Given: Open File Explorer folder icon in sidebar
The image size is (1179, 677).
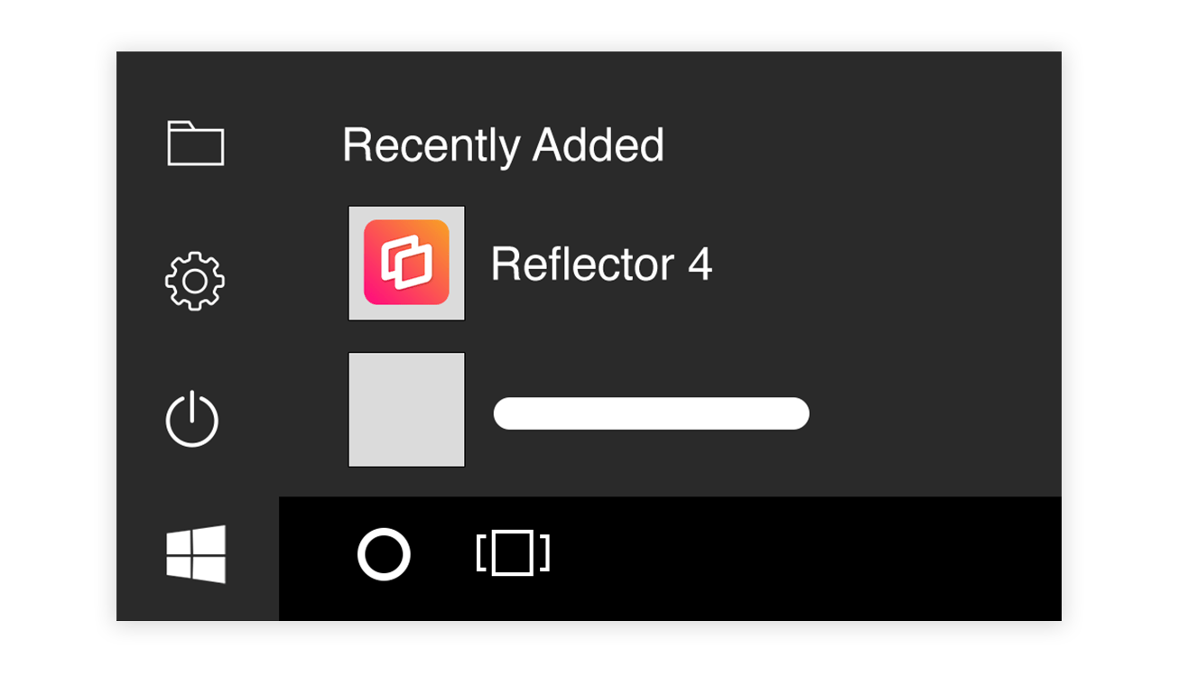Looking at the screenshot, I should [196, 144].
